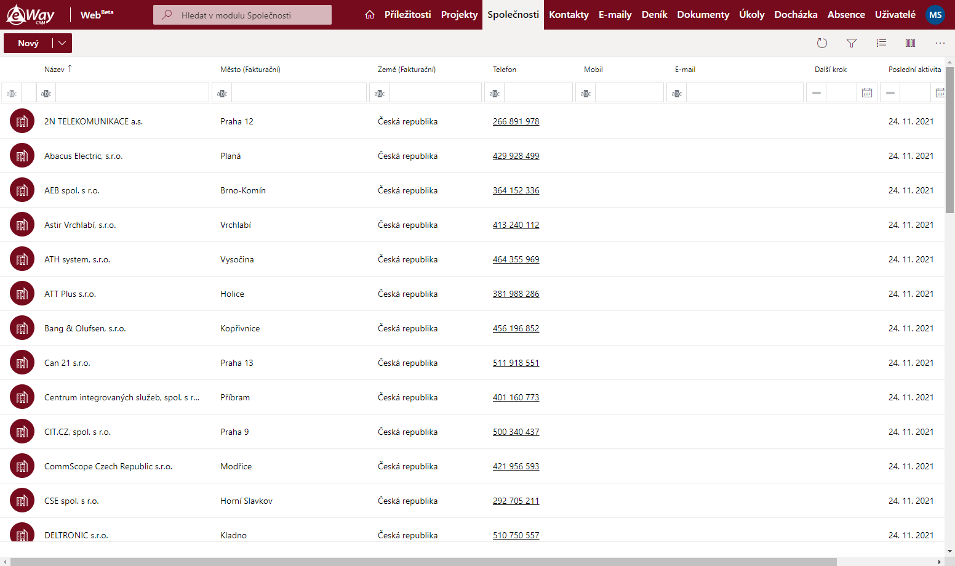Image resolution: width=955 pixels, height=566 pixels.
Task: Open the Příležitosti module
Action: [x=407, y=15]
